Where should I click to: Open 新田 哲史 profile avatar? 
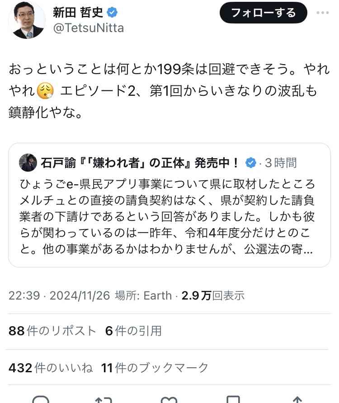pos(27,20)
